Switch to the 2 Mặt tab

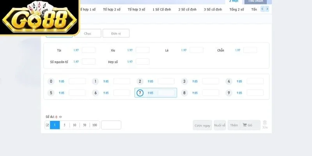click(234, 1)
